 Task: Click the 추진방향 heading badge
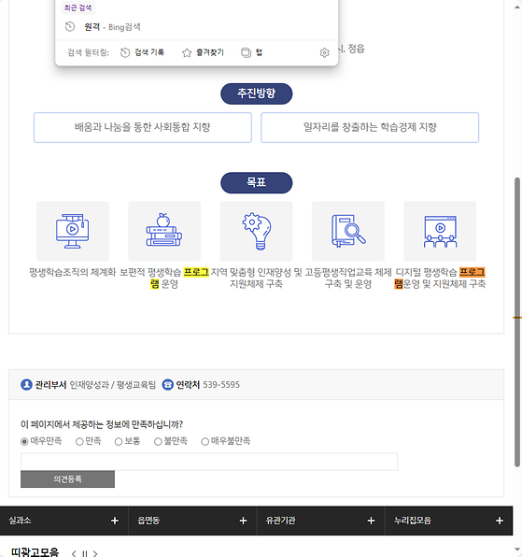pos(257,93)
